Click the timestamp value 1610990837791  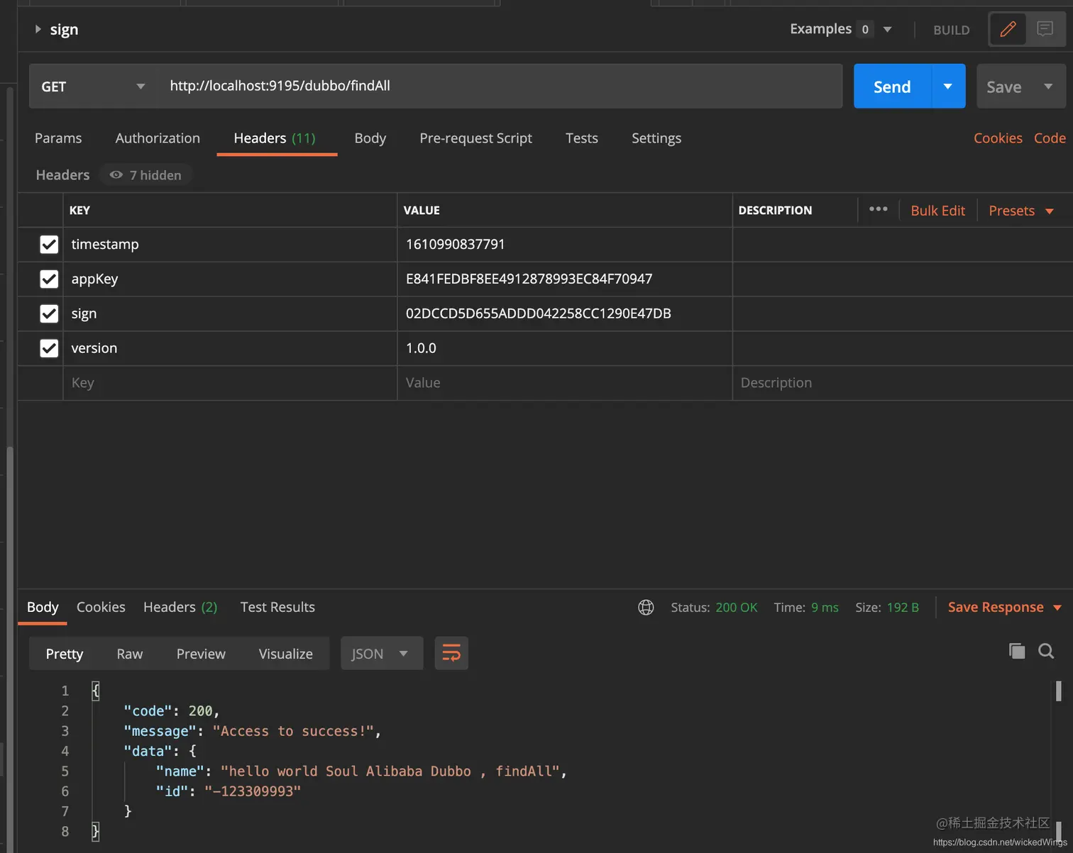[456, 245]
